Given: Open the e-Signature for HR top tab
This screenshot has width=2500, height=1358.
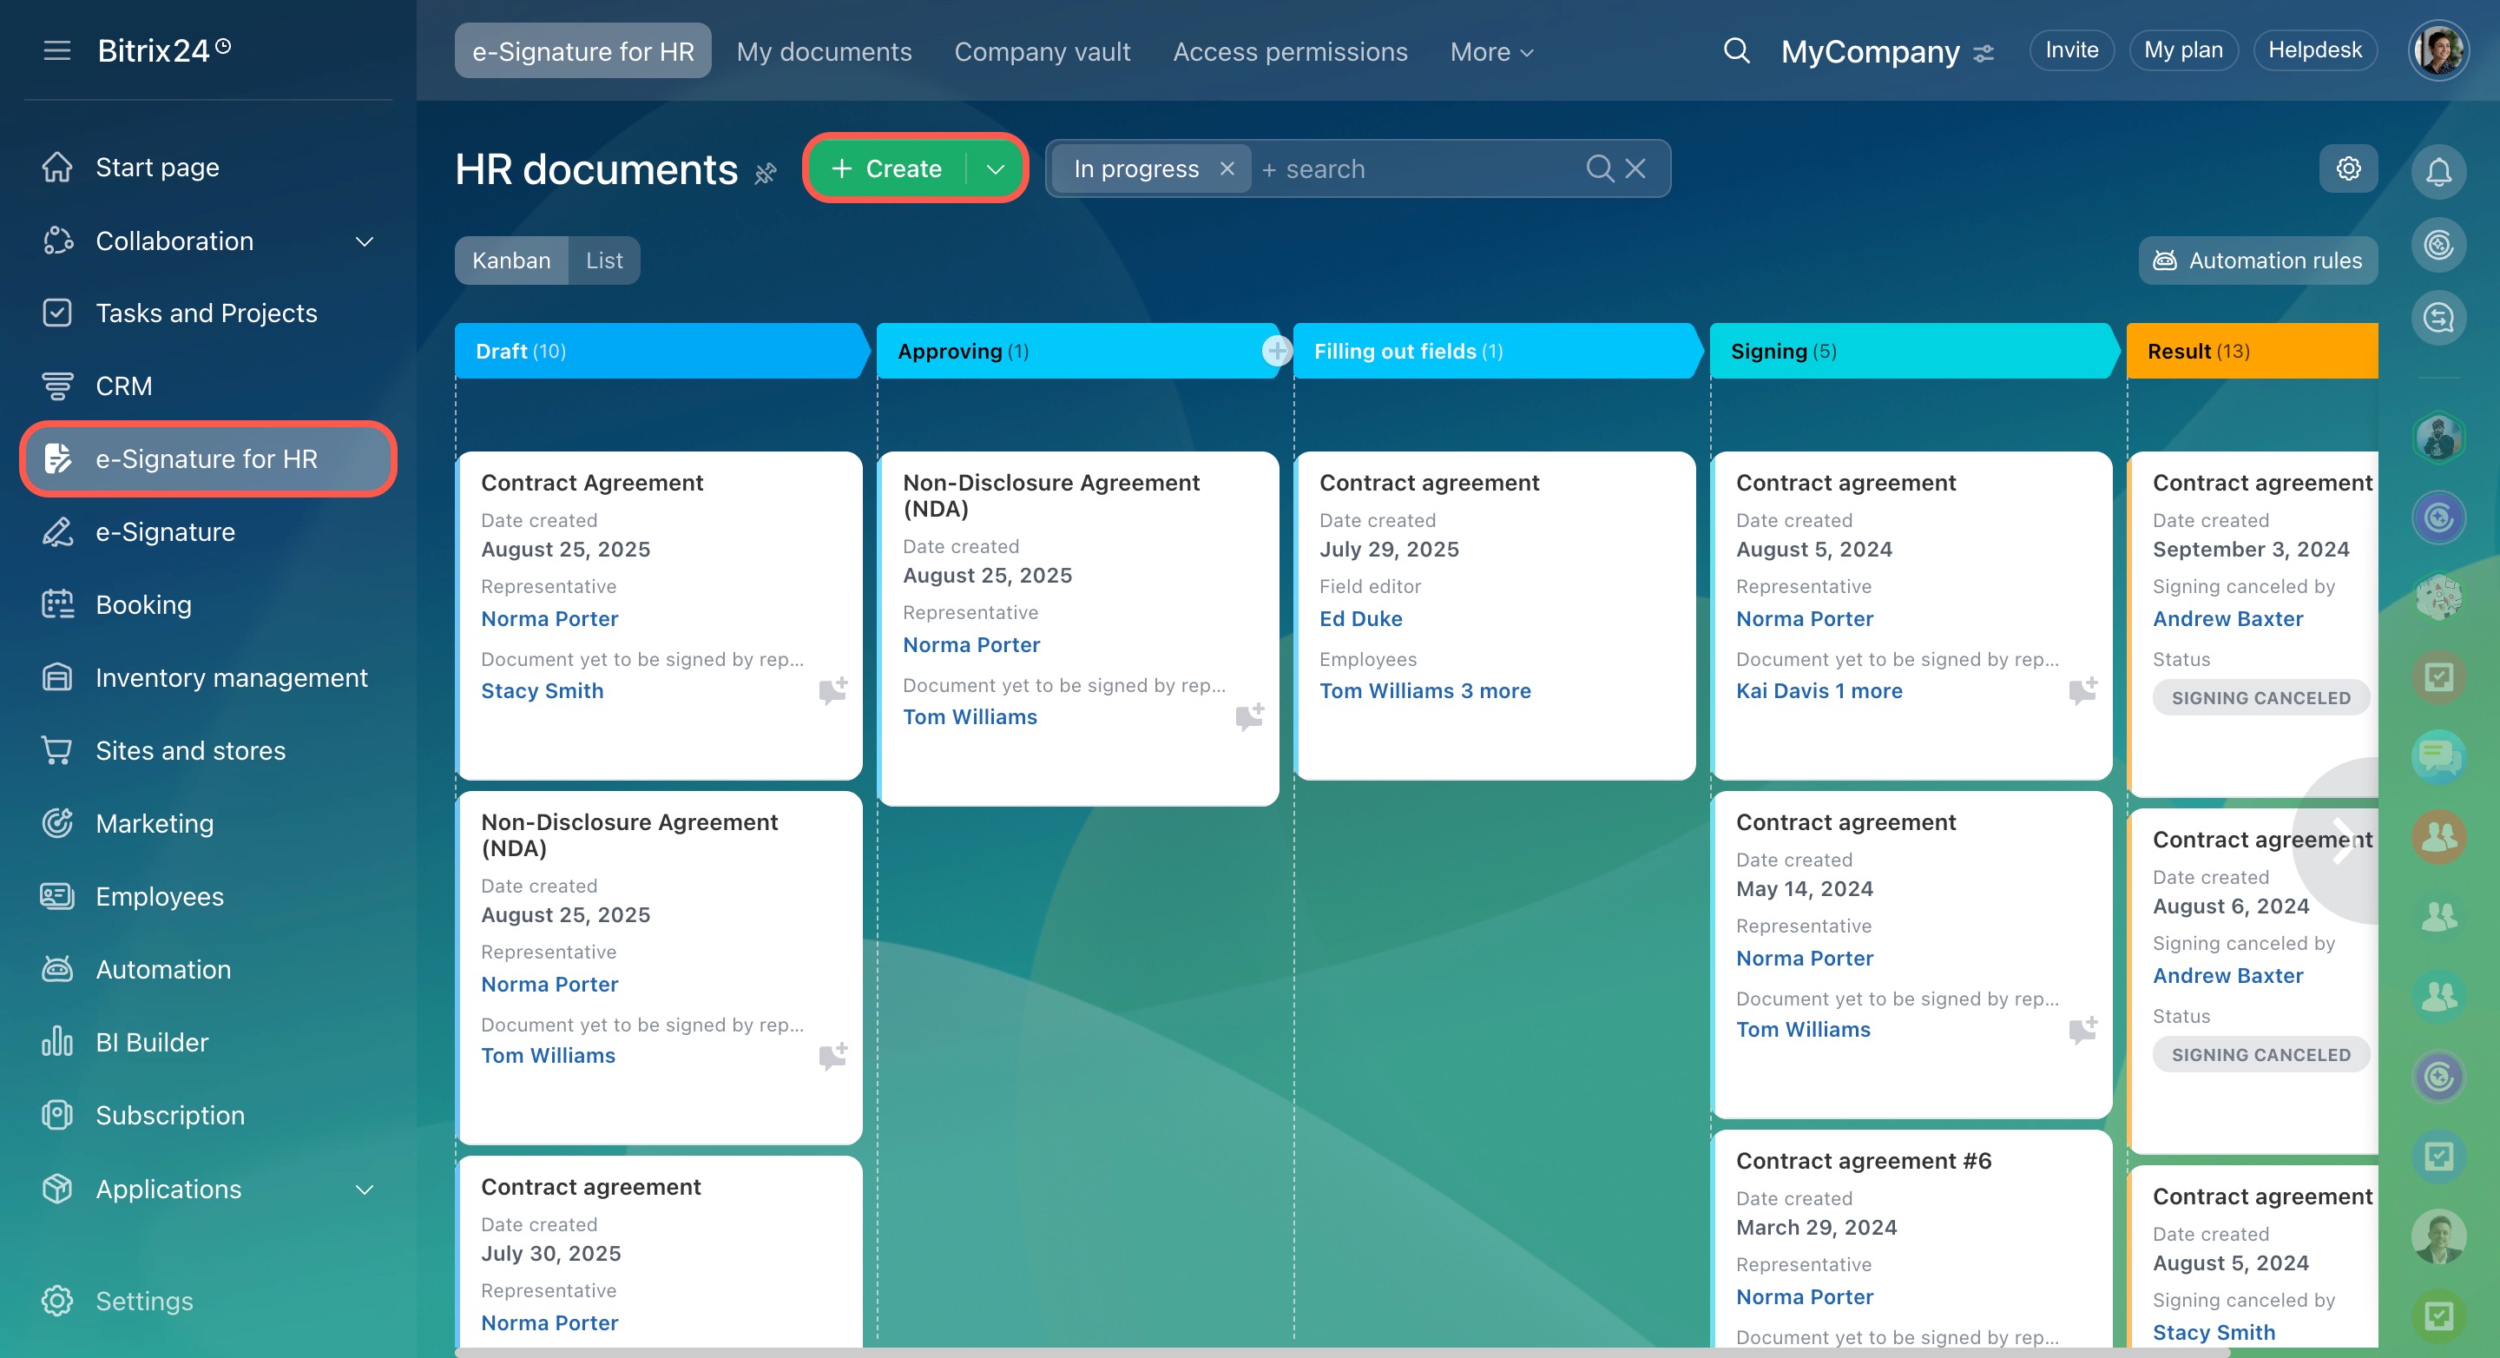Looking at the screenshot, I should coord(582,50).
